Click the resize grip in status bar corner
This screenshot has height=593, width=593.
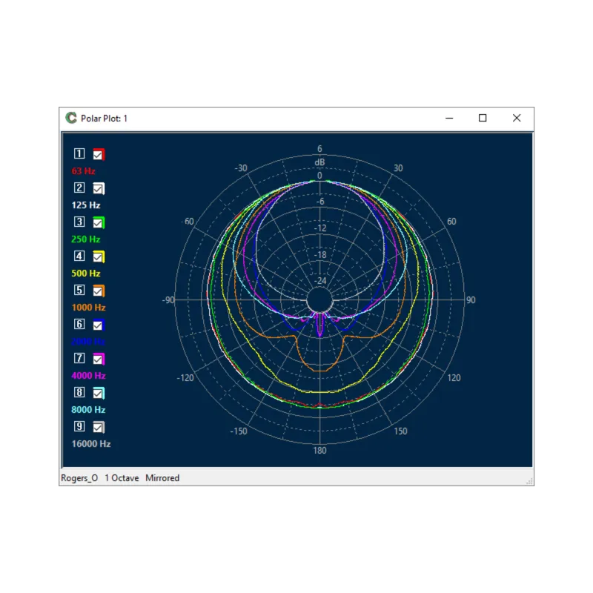[529, 481]
